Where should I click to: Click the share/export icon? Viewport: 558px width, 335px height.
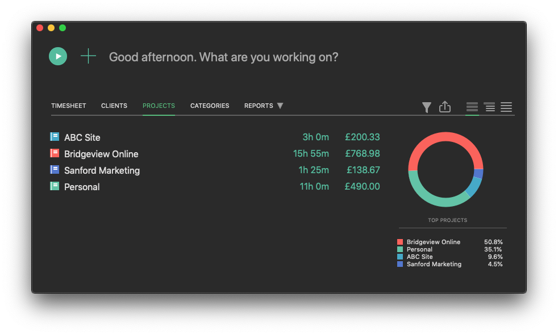coord(445,107)
